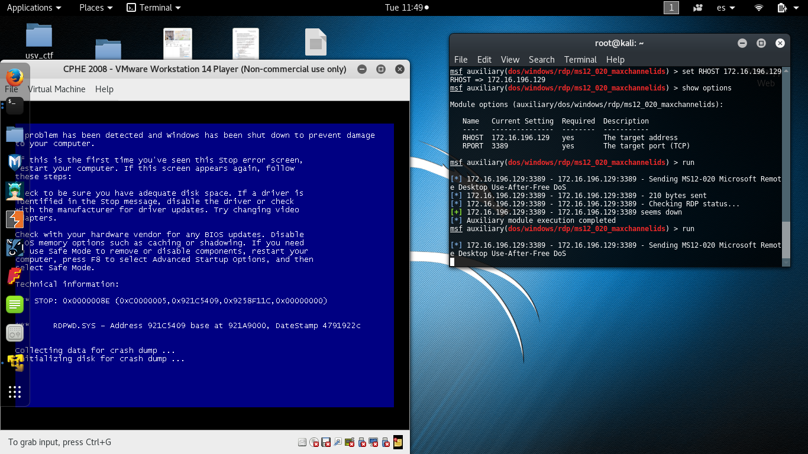
Task: Open the Virtual Machine menu in VMware
Action: [x=56, y=89]
